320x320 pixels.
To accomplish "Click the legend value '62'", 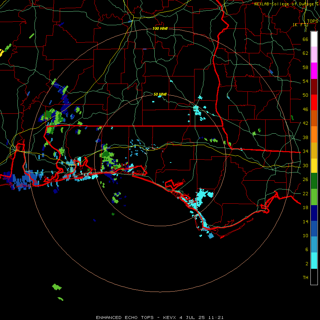I will [x=305, y=53].
